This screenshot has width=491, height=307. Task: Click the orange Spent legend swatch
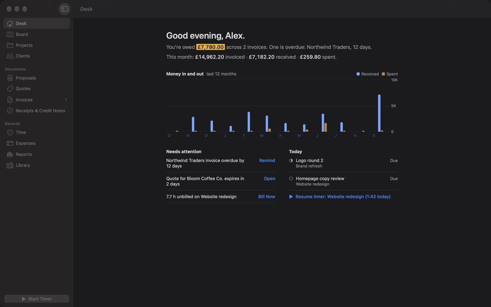pos(383,74)
